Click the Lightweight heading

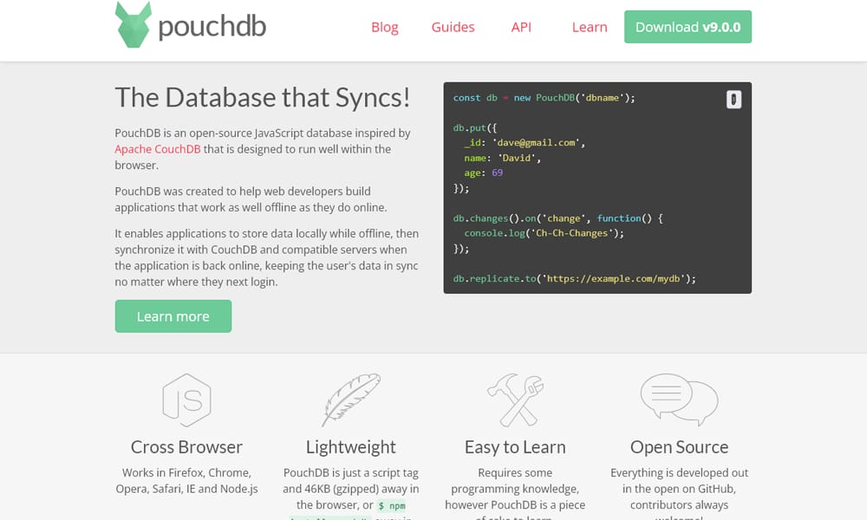(351, 447)
